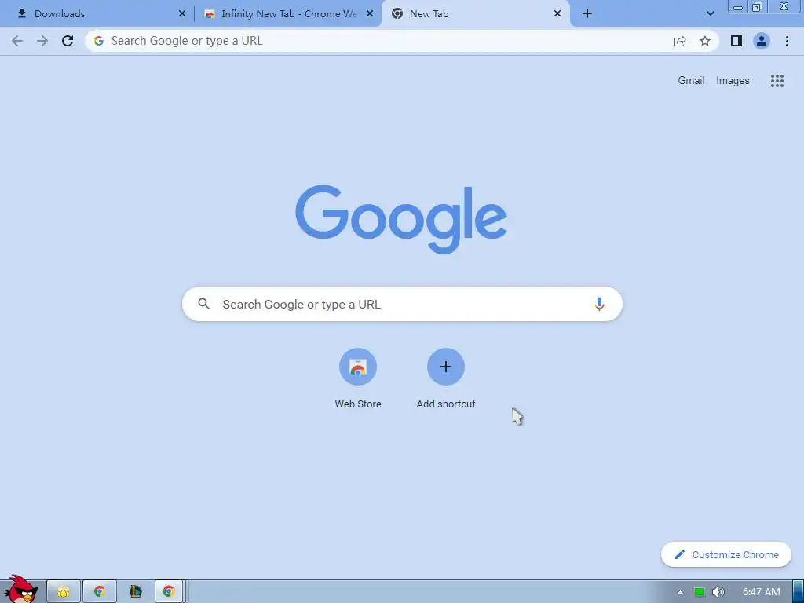Viewport: 804px width, 603px height.
Task: Show hidden tray icons arrow
Action: click(x=680, y=592)
